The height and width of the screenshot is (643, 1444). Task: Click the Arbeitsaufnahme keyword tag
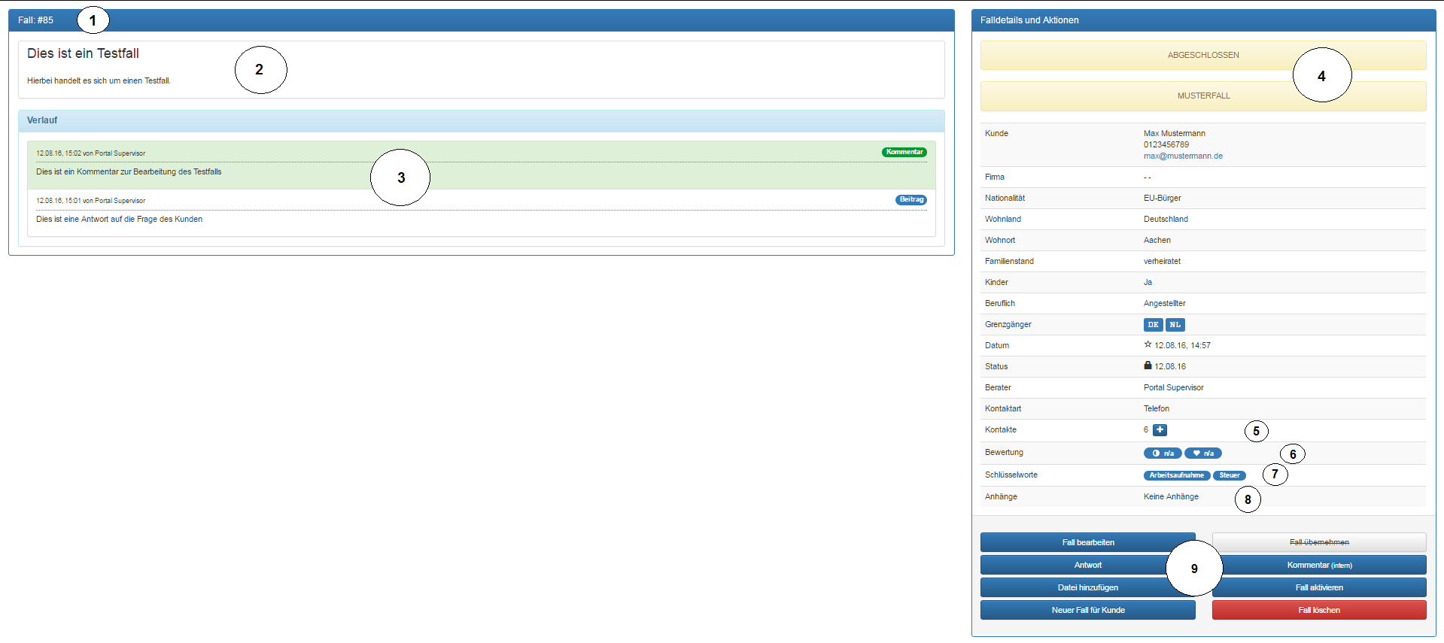tap(1176, 475)
